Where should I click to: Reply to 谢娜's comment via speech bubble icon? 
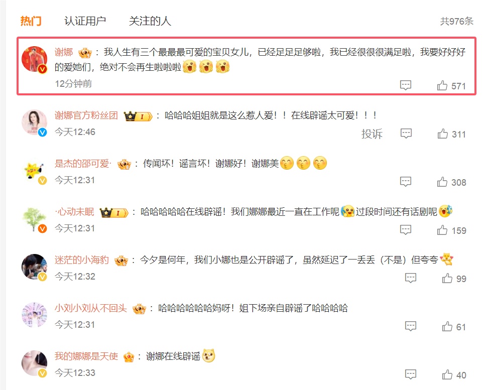(405, 85)
